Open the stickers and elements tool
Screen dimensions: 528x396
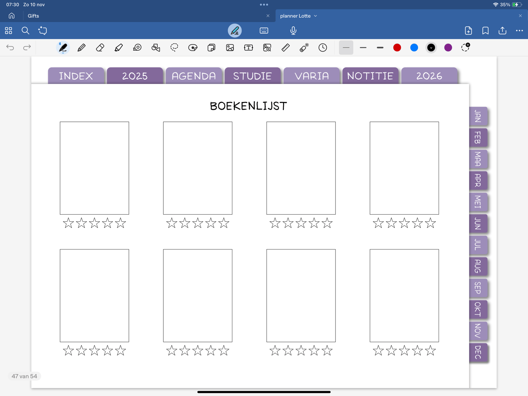(x=193, y=47)
